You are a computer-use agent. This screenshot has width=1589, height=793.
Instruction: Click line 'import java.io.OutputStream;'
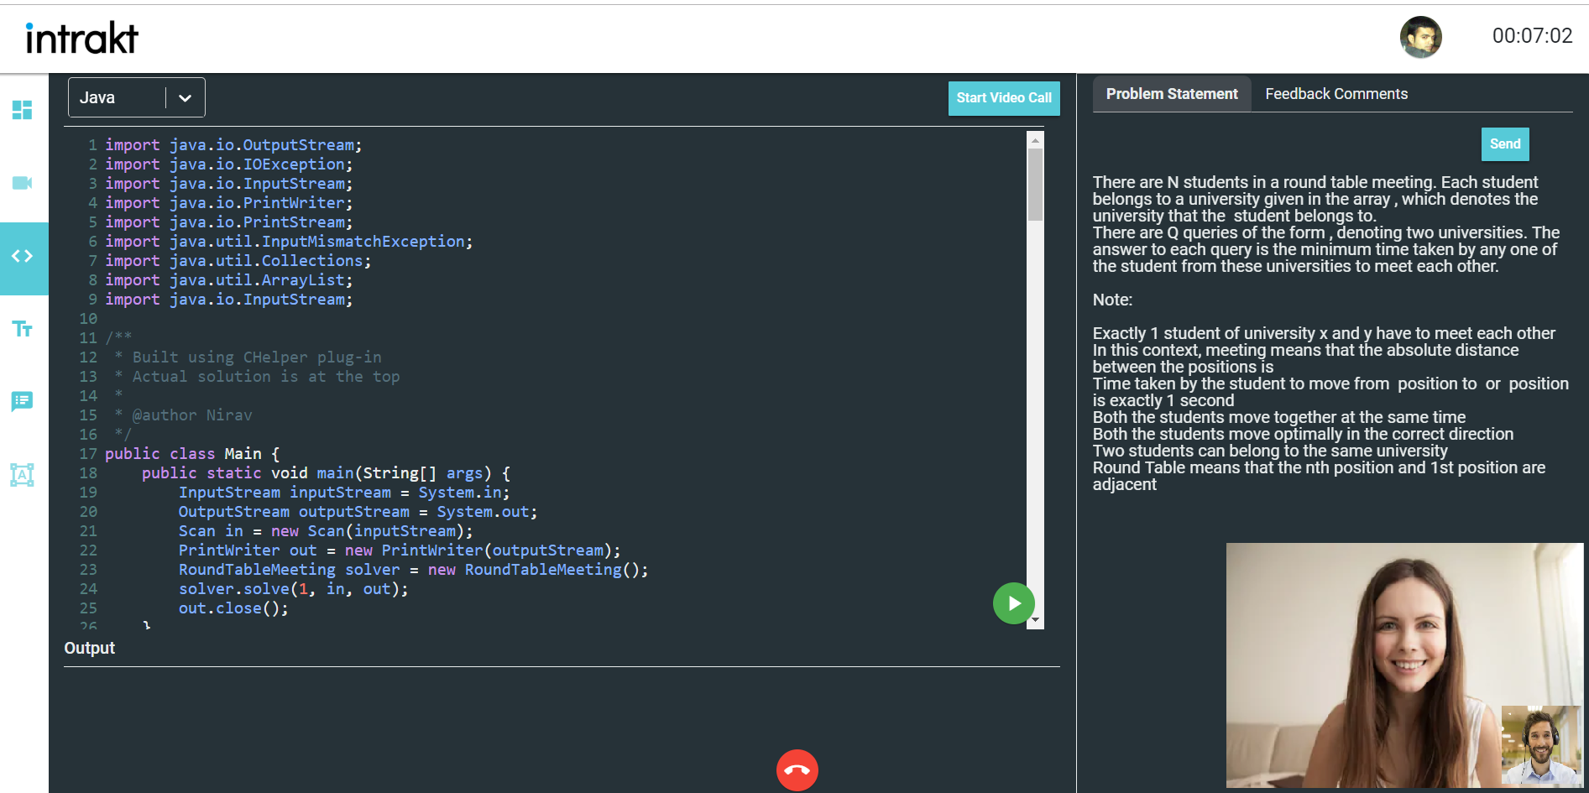(x=233, y=145)
